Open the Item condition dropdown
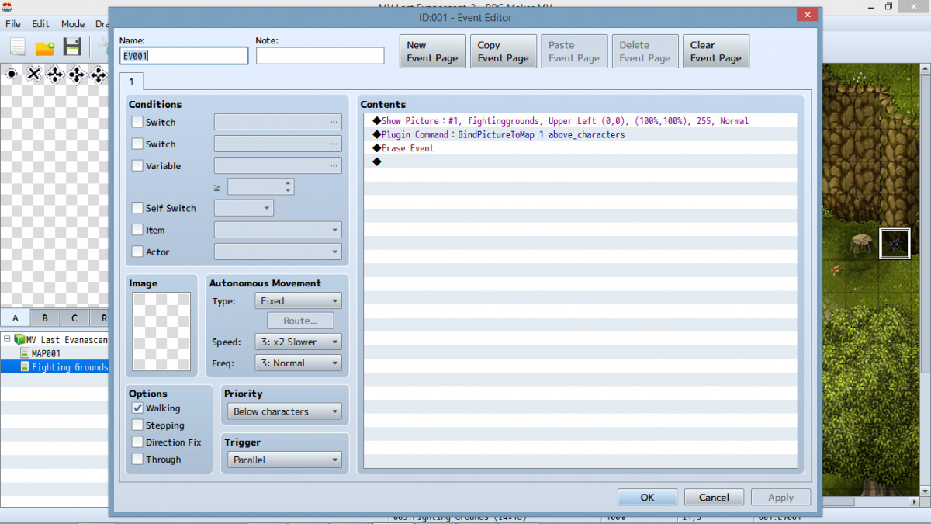This screenshot has height=524, width=931. [278, 230]
